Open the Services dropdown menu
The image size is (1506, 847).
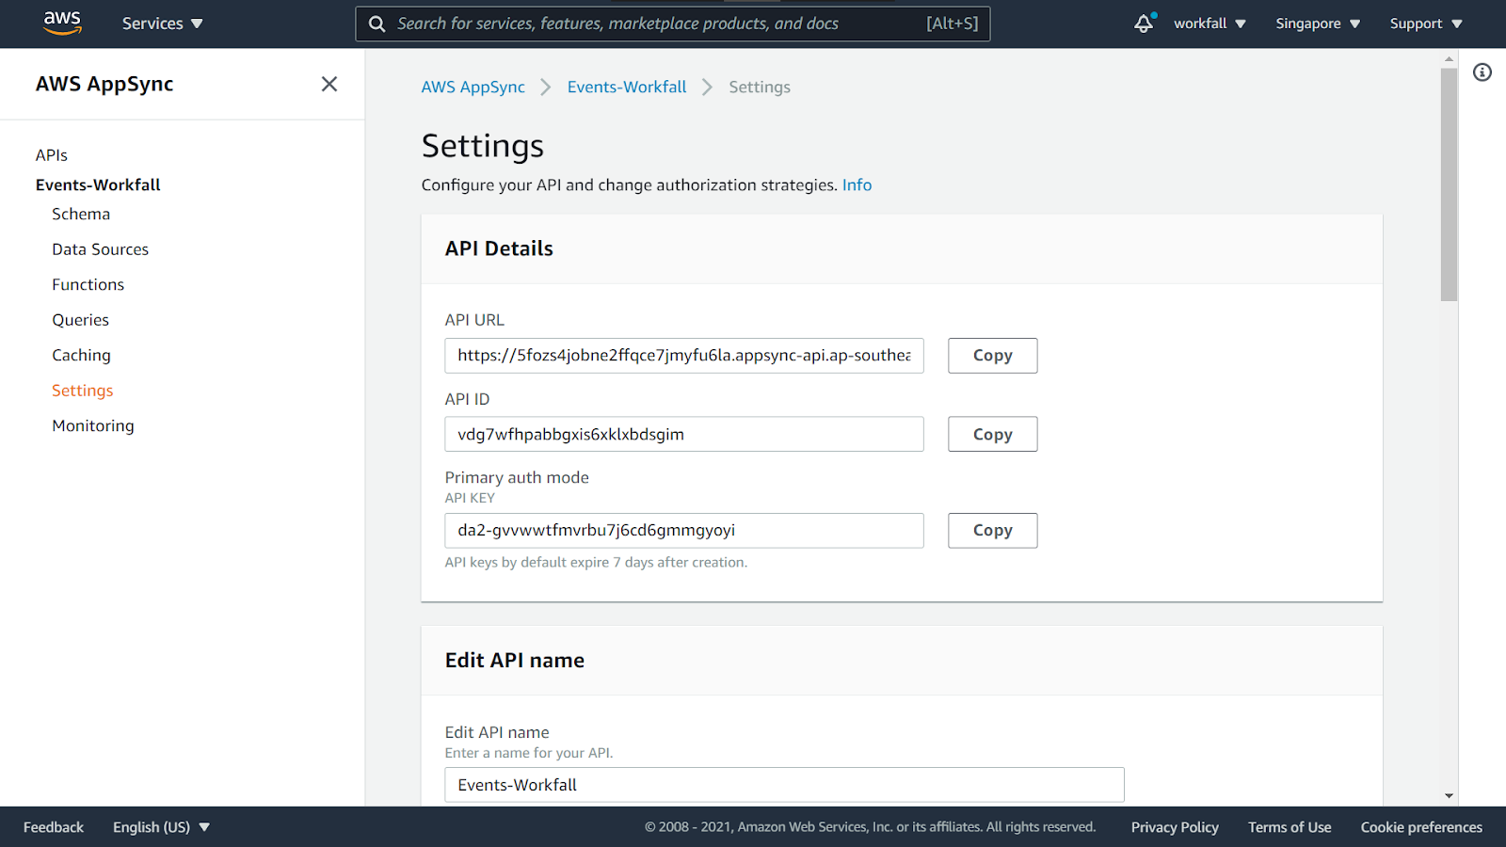tap(162, 24)
